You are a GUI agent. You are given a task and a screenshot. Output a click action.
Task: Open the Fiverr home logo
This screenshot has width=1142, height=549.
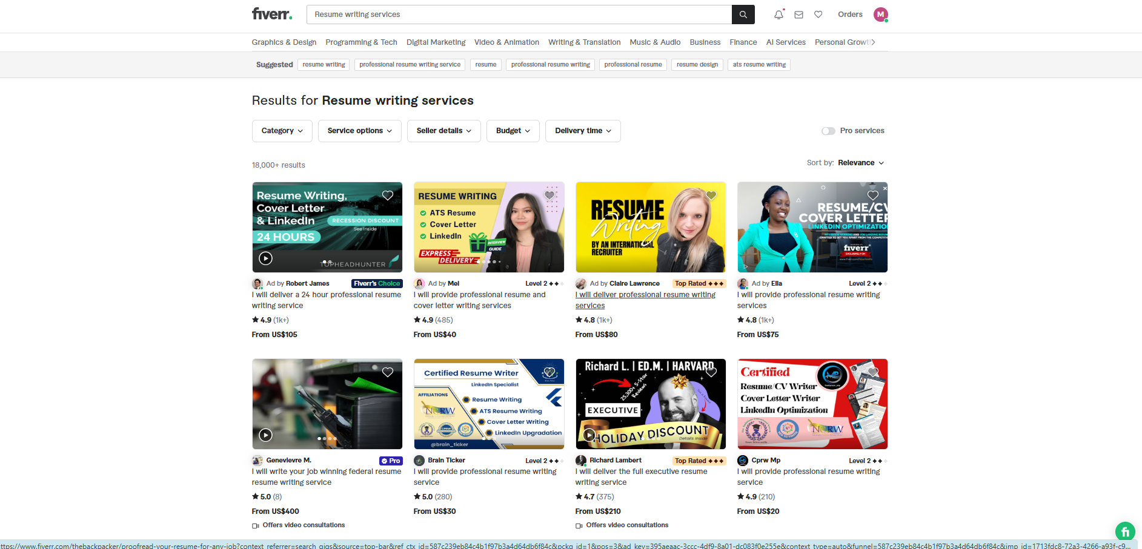[x=272, y=14]
